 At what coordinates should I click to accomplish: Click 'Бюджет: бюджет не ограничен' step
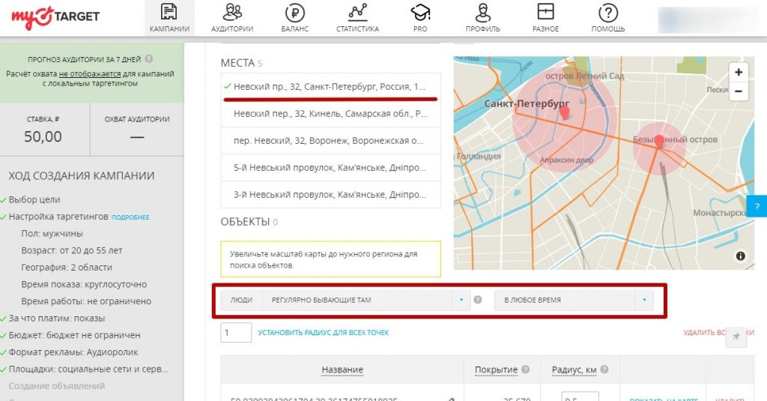[x=74, y=335]
